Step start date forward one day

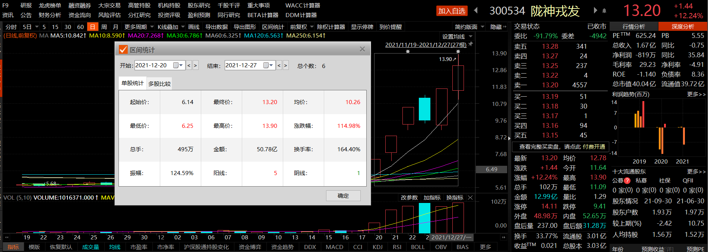click(x=196, y=65)
